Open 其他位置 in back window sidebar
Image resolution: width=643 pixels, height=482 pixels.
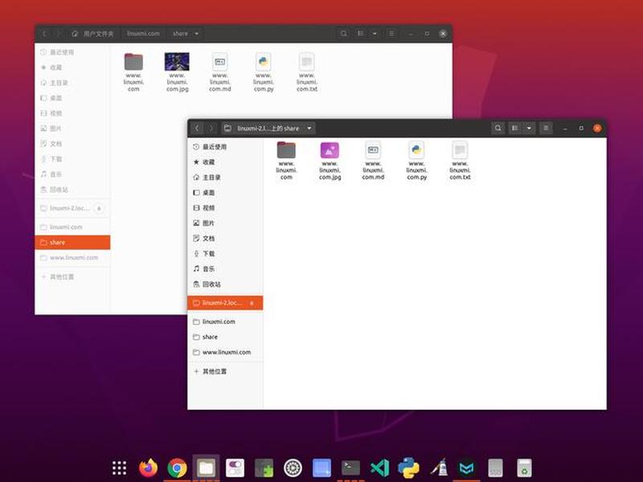72,276
